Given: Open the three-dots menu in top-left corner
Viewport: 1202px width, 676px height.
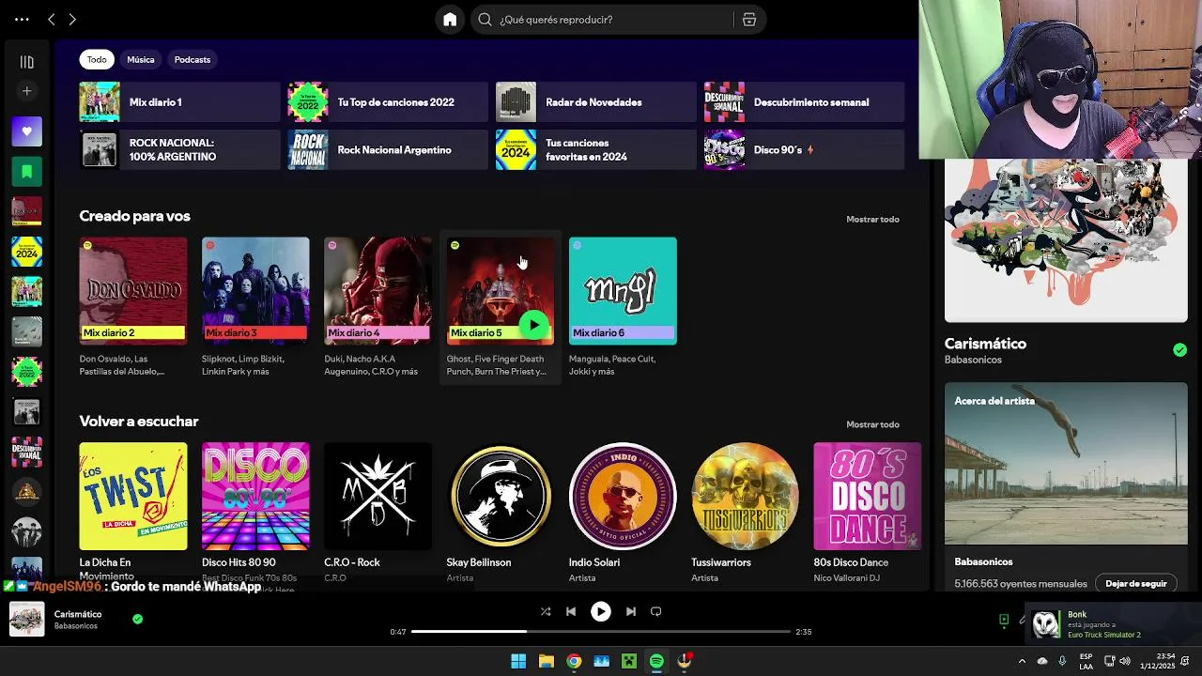Looking at the screenshot, I should coord(22,19).
